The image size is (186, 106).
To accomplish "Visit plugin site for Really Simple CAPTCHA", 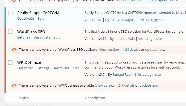I will click(153, 20).
